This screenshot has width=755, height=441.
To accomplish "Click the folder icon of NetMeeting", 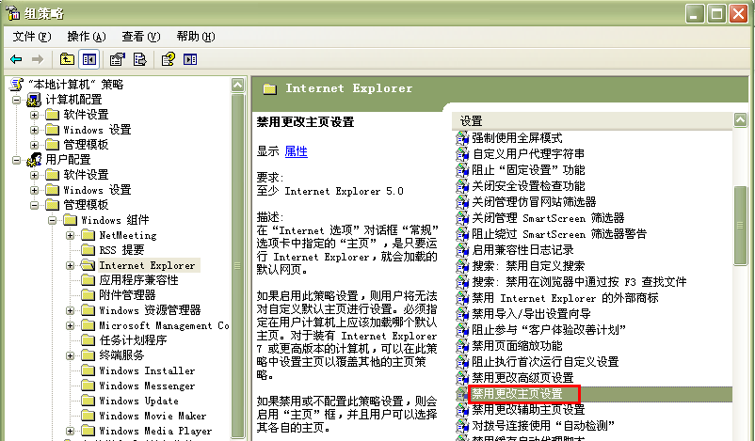I will pyautogui.click(x=88, y=235).
